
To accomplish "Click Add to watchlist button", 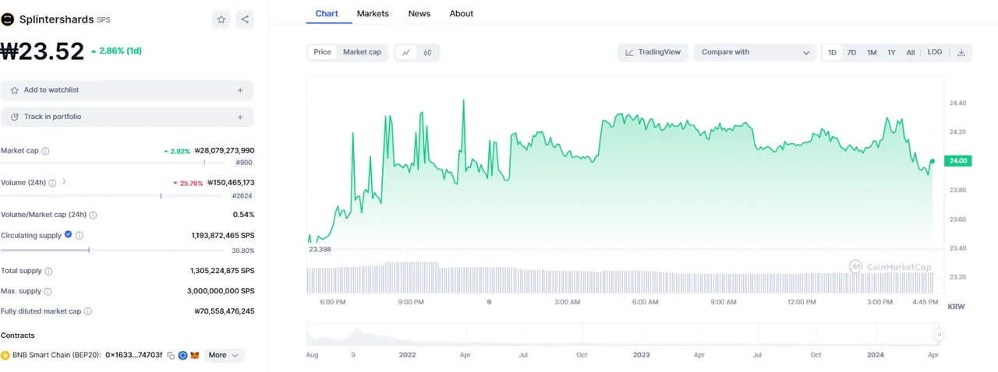I will pyautogui.click(x=127, y=90).
